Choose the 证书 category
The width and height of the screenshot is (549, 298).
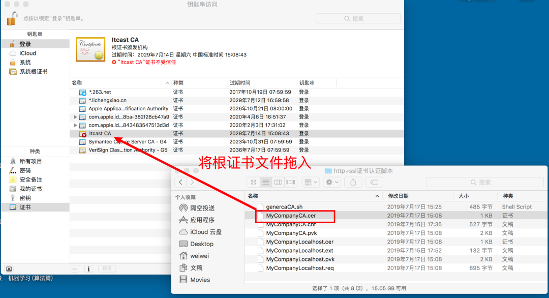(35, 207)
